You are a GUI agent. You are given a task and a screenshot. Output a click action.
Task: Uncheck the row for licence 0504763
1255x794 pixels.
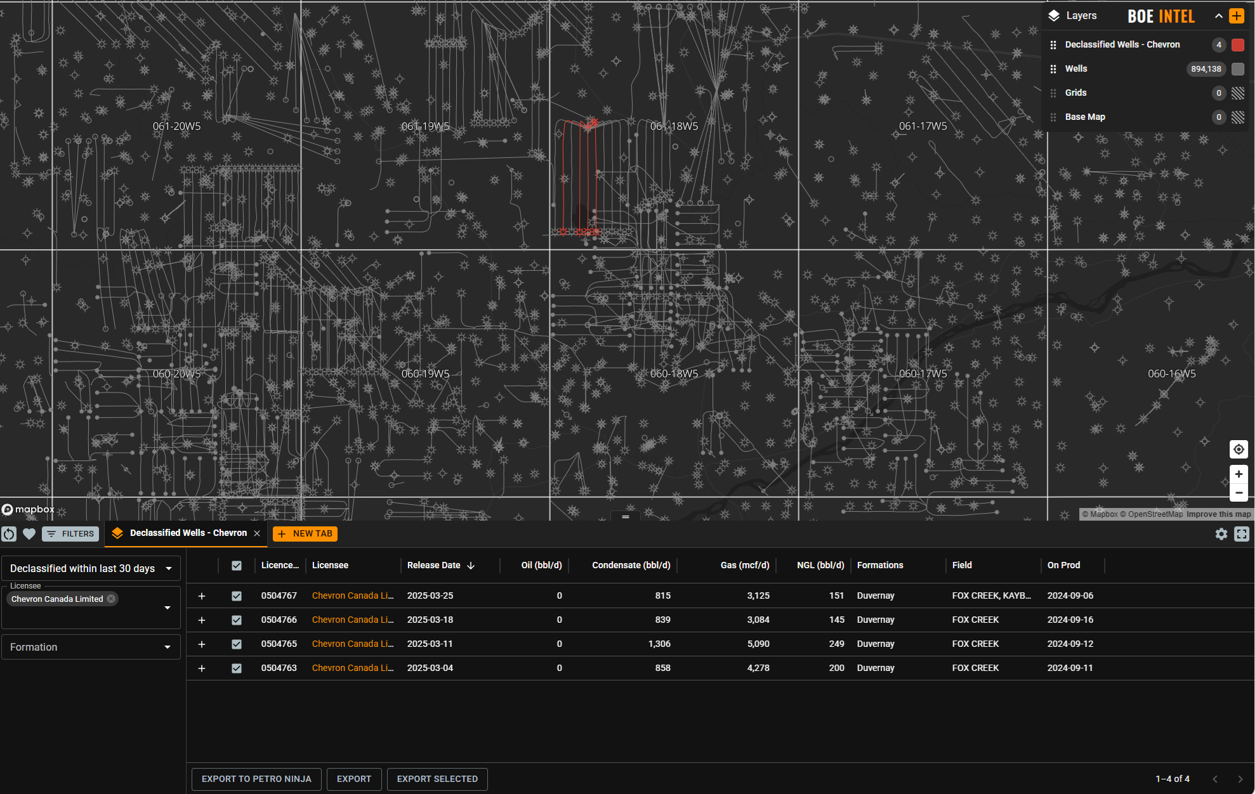coord(237,668)
